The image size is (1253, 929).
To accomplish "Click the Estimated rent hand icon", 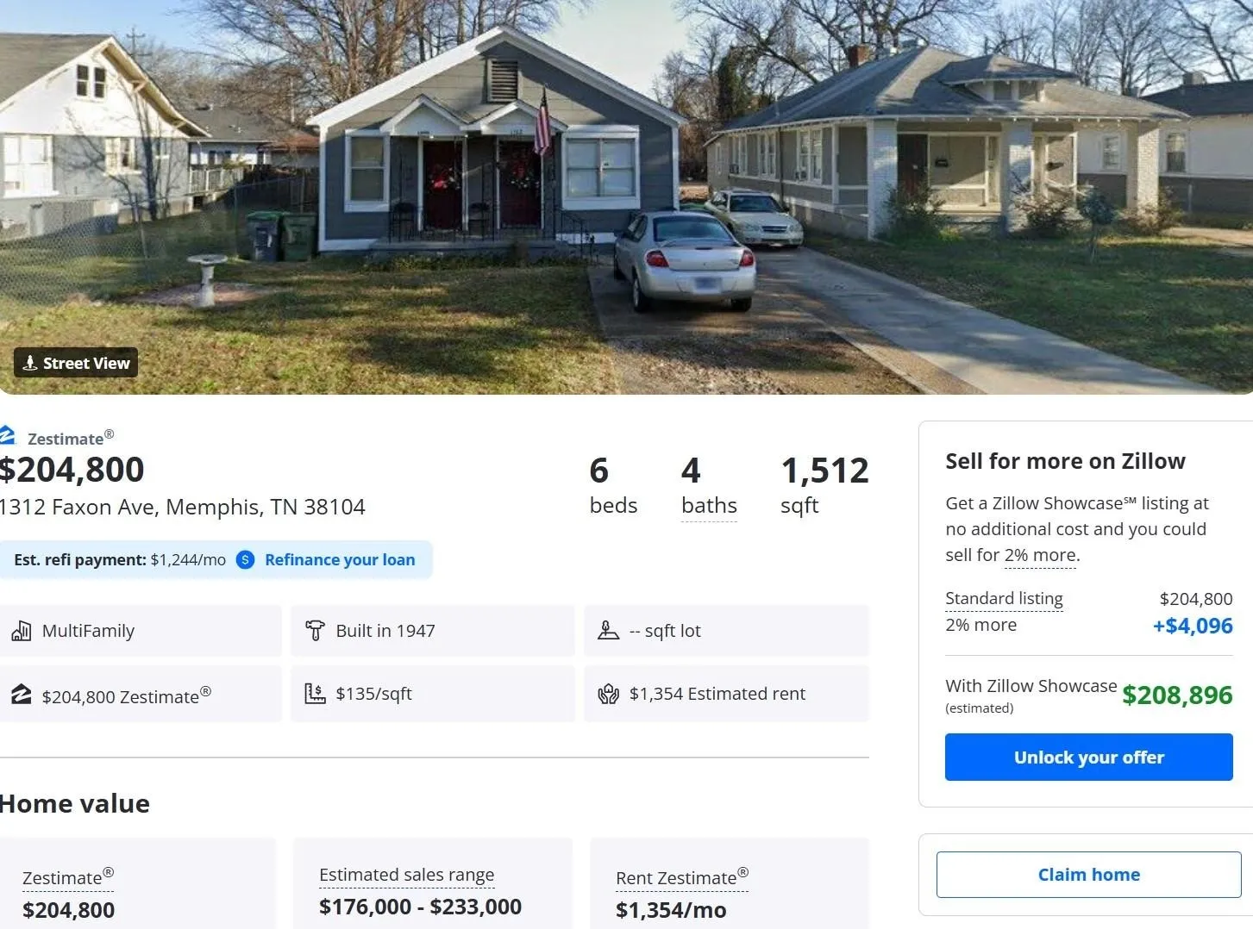I will [x=608, y=694].
